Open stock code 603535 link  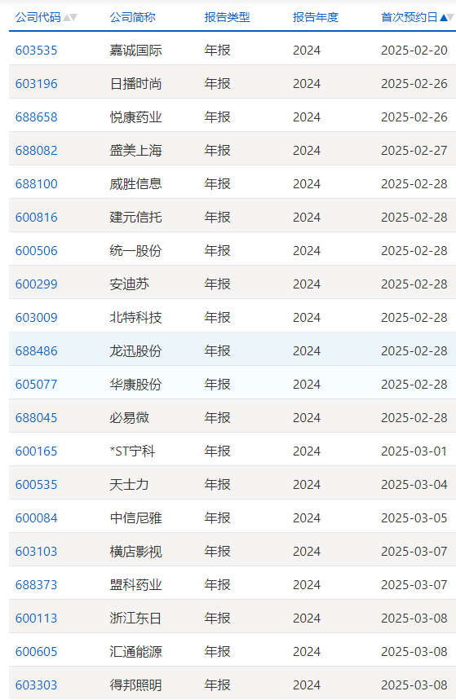pyautogui.click(x=36, y=51)
